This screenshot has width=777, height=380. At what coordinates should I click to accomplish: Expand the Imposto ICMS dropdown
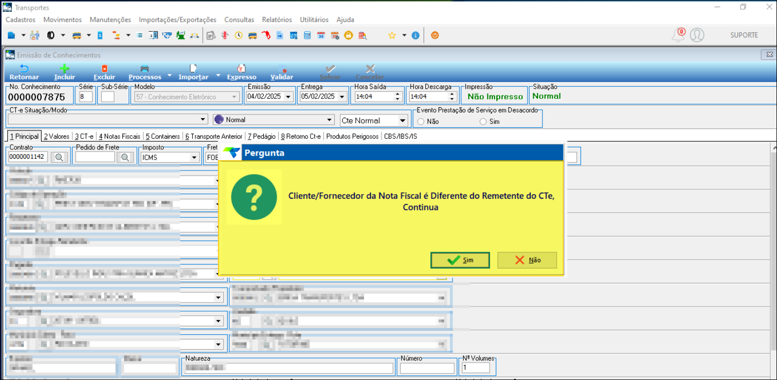194,158
